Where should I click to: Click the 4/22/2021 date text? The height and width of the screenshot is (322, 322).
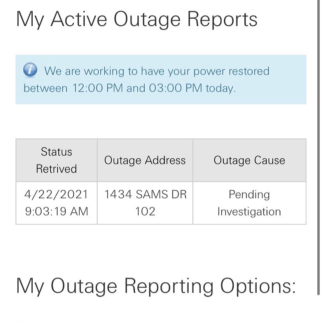(56, 194)
